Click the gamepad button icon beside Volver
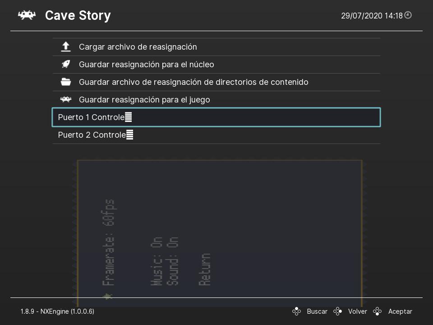 point(337,311)
